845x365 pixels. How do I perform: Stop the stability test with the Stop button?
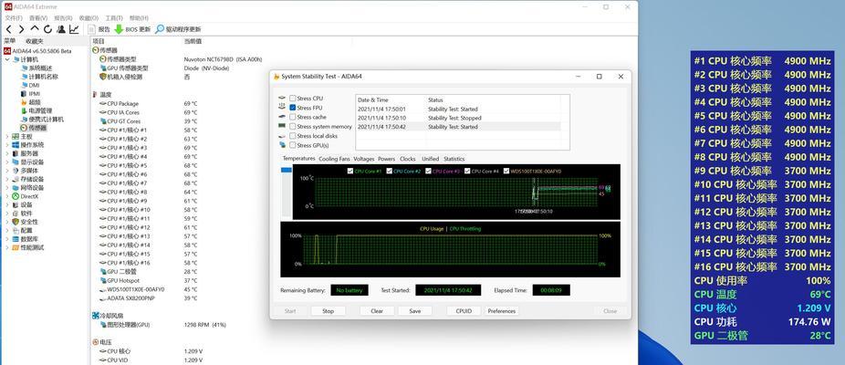point(329,311)
